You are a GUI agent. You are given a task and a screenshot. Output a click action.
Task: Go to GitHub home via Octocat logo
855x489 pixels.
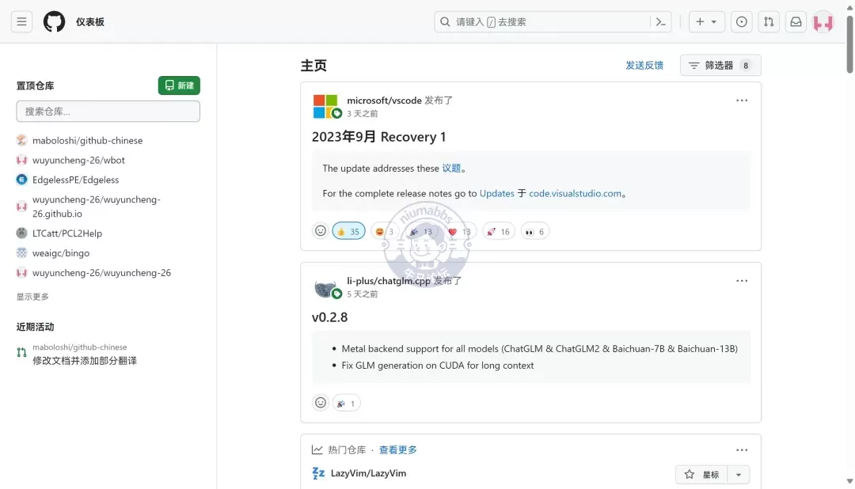click(54, 22)
